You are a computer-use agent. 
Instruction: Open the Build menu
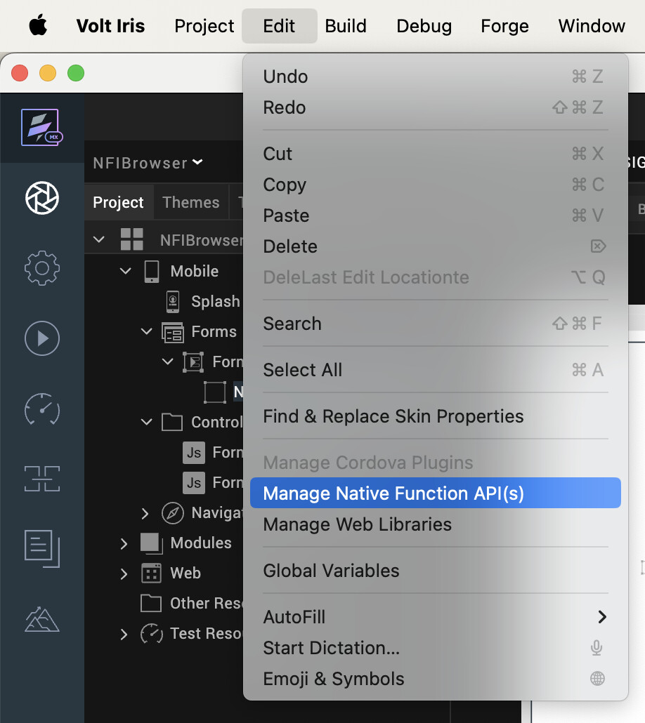coord(346,26)
